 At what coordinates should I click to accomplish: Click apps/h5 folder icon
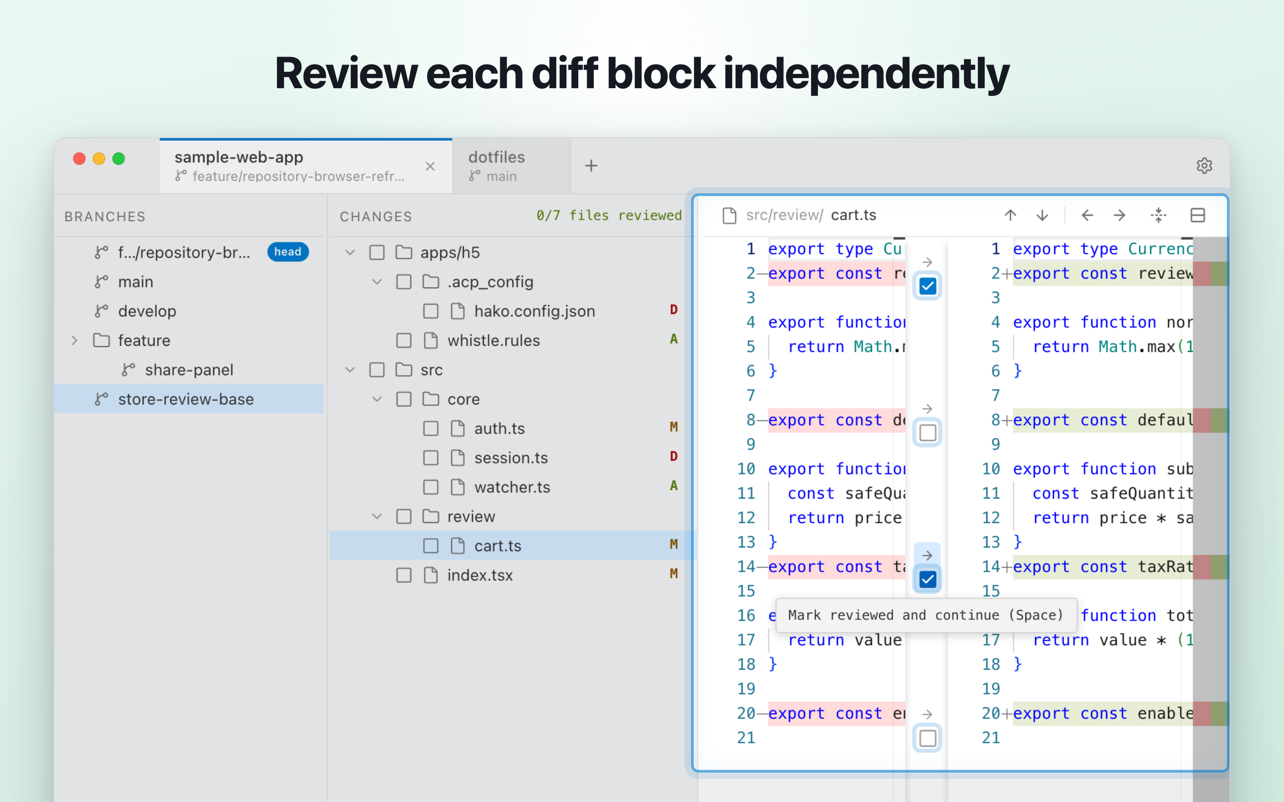(404, 253)
